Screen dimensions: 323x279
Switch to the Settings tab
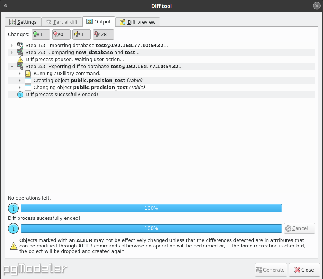[x=23, y=22]
